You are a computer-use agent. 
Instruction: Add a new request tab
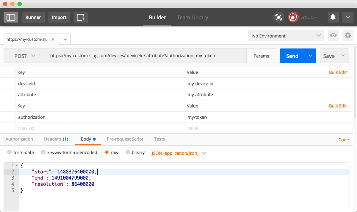tap(65, 39)
